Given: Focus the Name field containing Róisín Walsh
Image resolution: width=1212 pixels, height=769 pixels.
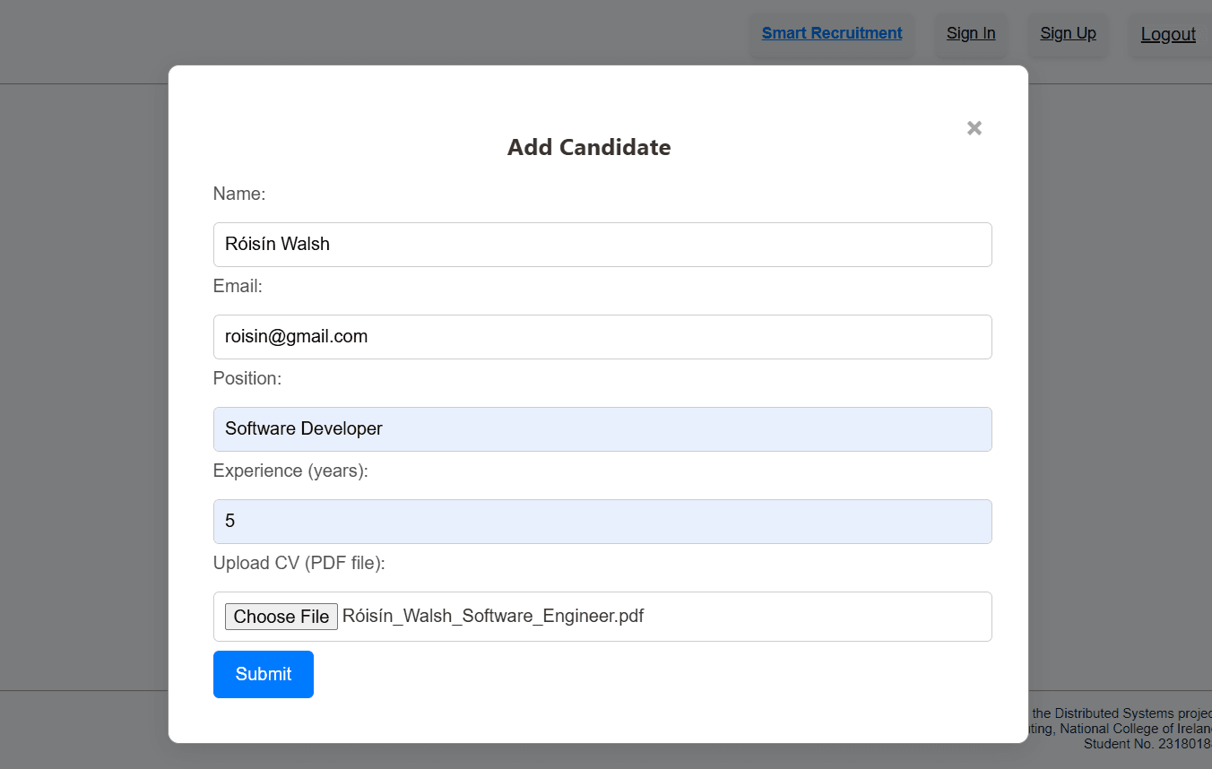Looking at the screenshot, I should (x=602, y=245).
